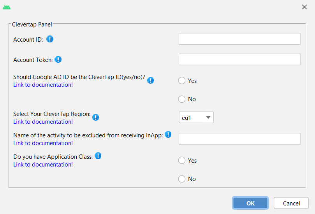
Task: Click the info icon beside Account ID
Action: (x=50, y=39)
